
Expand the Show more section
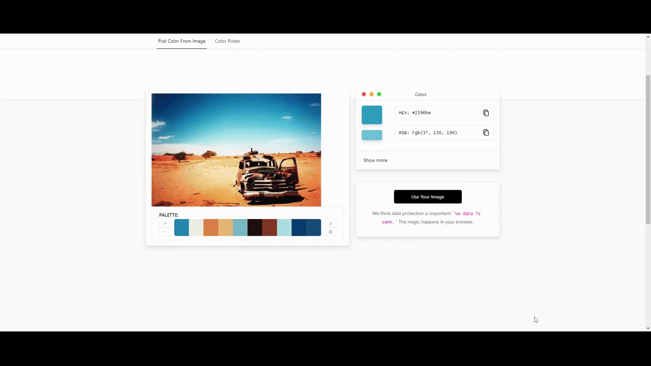375,160
